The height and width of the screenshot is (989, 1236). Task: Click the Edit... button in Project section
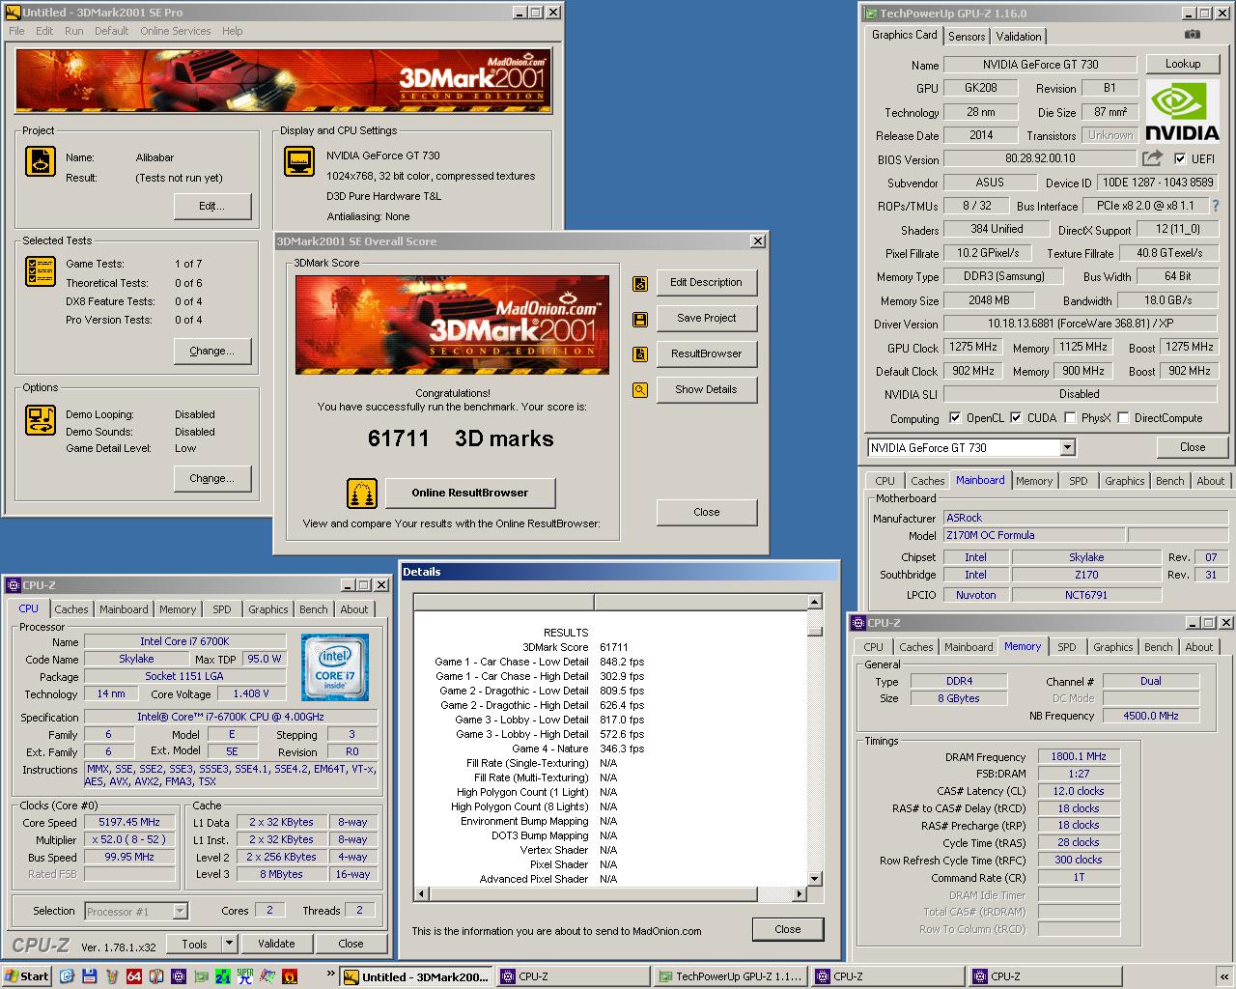pos(212,206)
